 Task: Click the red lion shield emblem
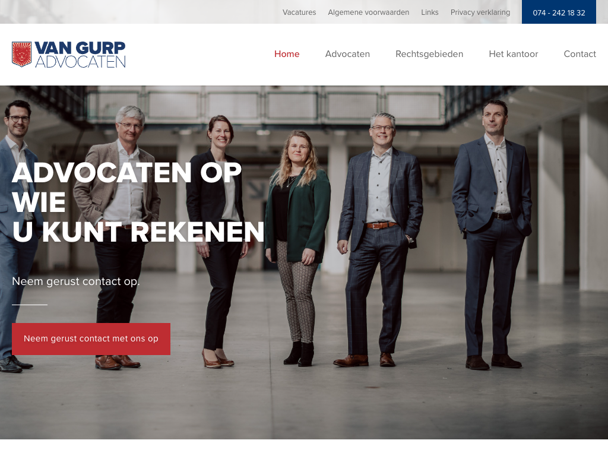click(22, 54)
